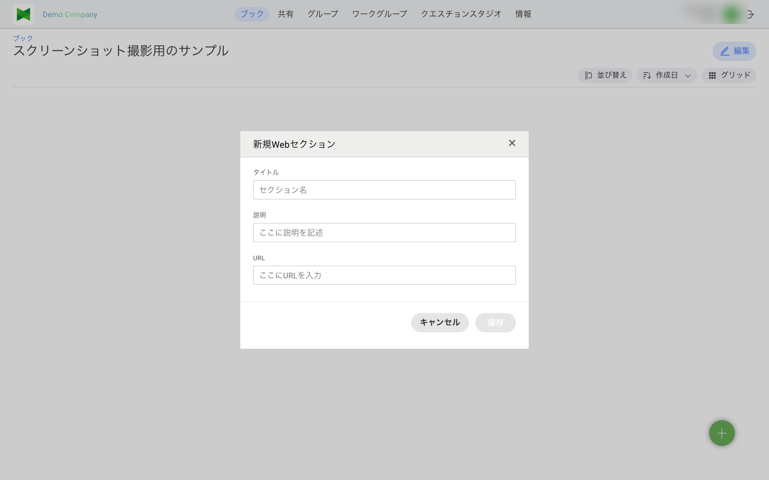
Task: Focus the 説明 description input field
Action: 384,233
